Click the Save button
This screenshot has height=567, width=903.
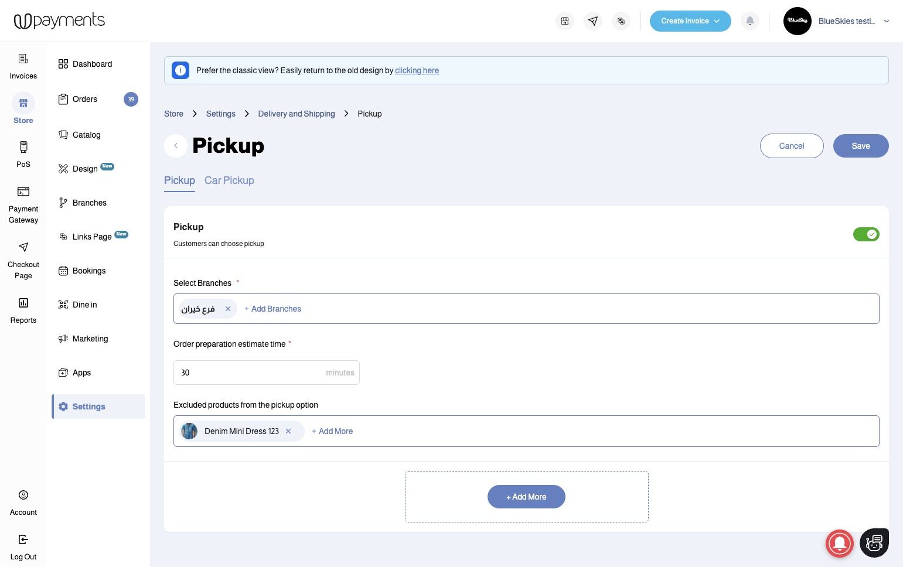(x=860, y=146)
